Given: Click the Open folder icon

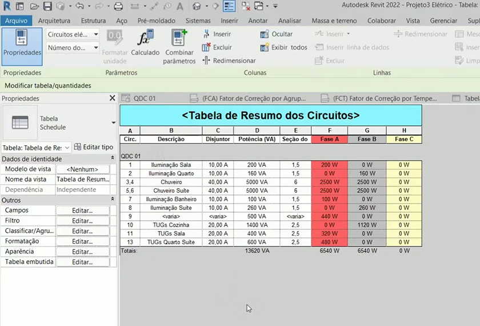Looking at the screenshot, I should (35, 6).
